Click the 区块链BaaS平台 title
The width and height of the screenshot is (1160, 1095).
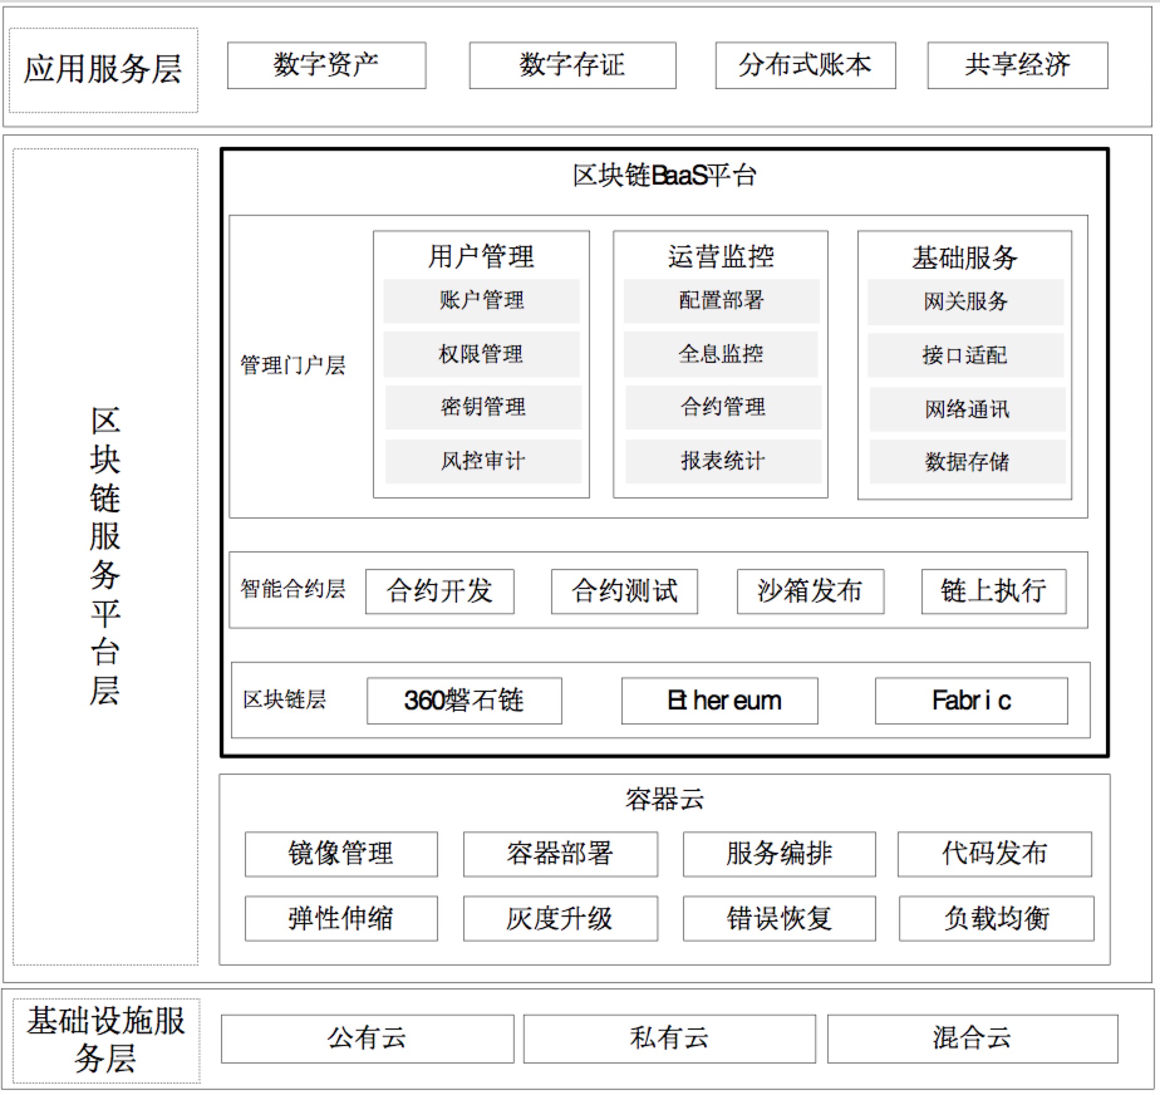[x=664, y=175]
